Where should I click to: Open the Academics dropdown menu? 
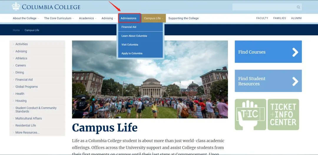(x=87, y=18)
